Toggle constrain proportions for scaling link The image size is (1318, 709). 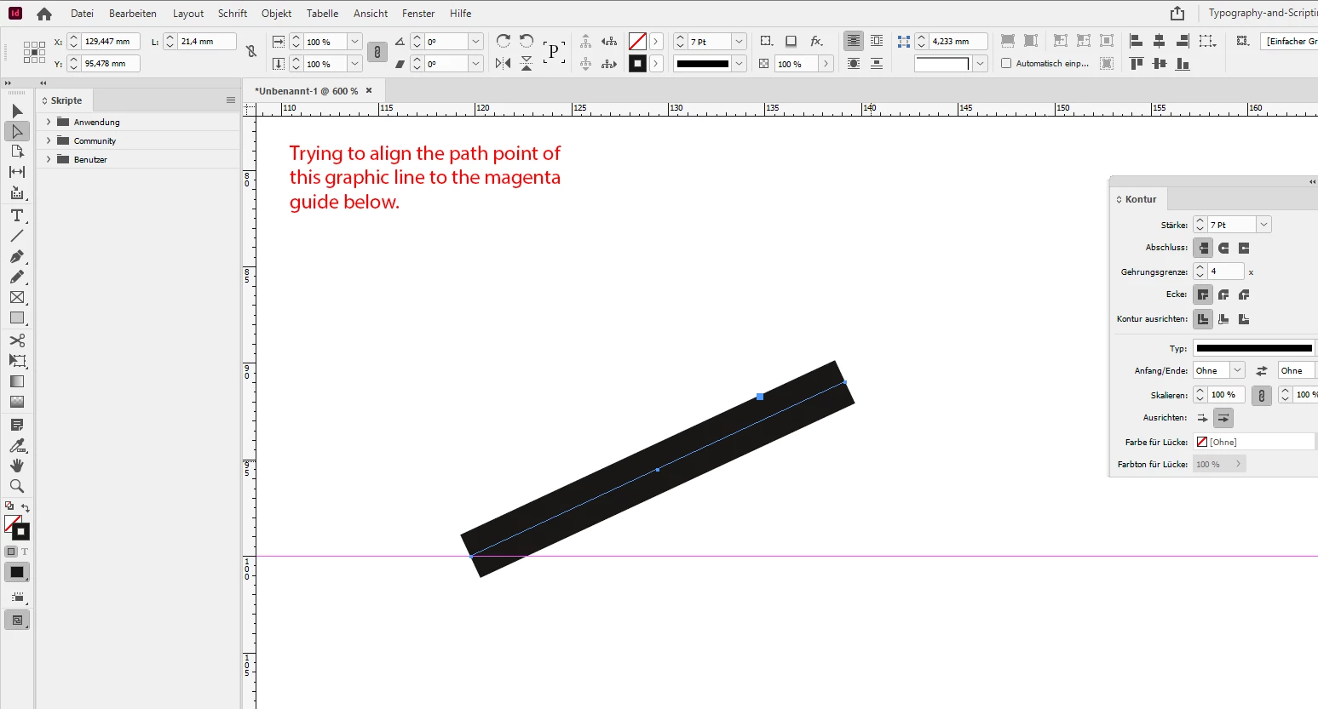point(377,52)
